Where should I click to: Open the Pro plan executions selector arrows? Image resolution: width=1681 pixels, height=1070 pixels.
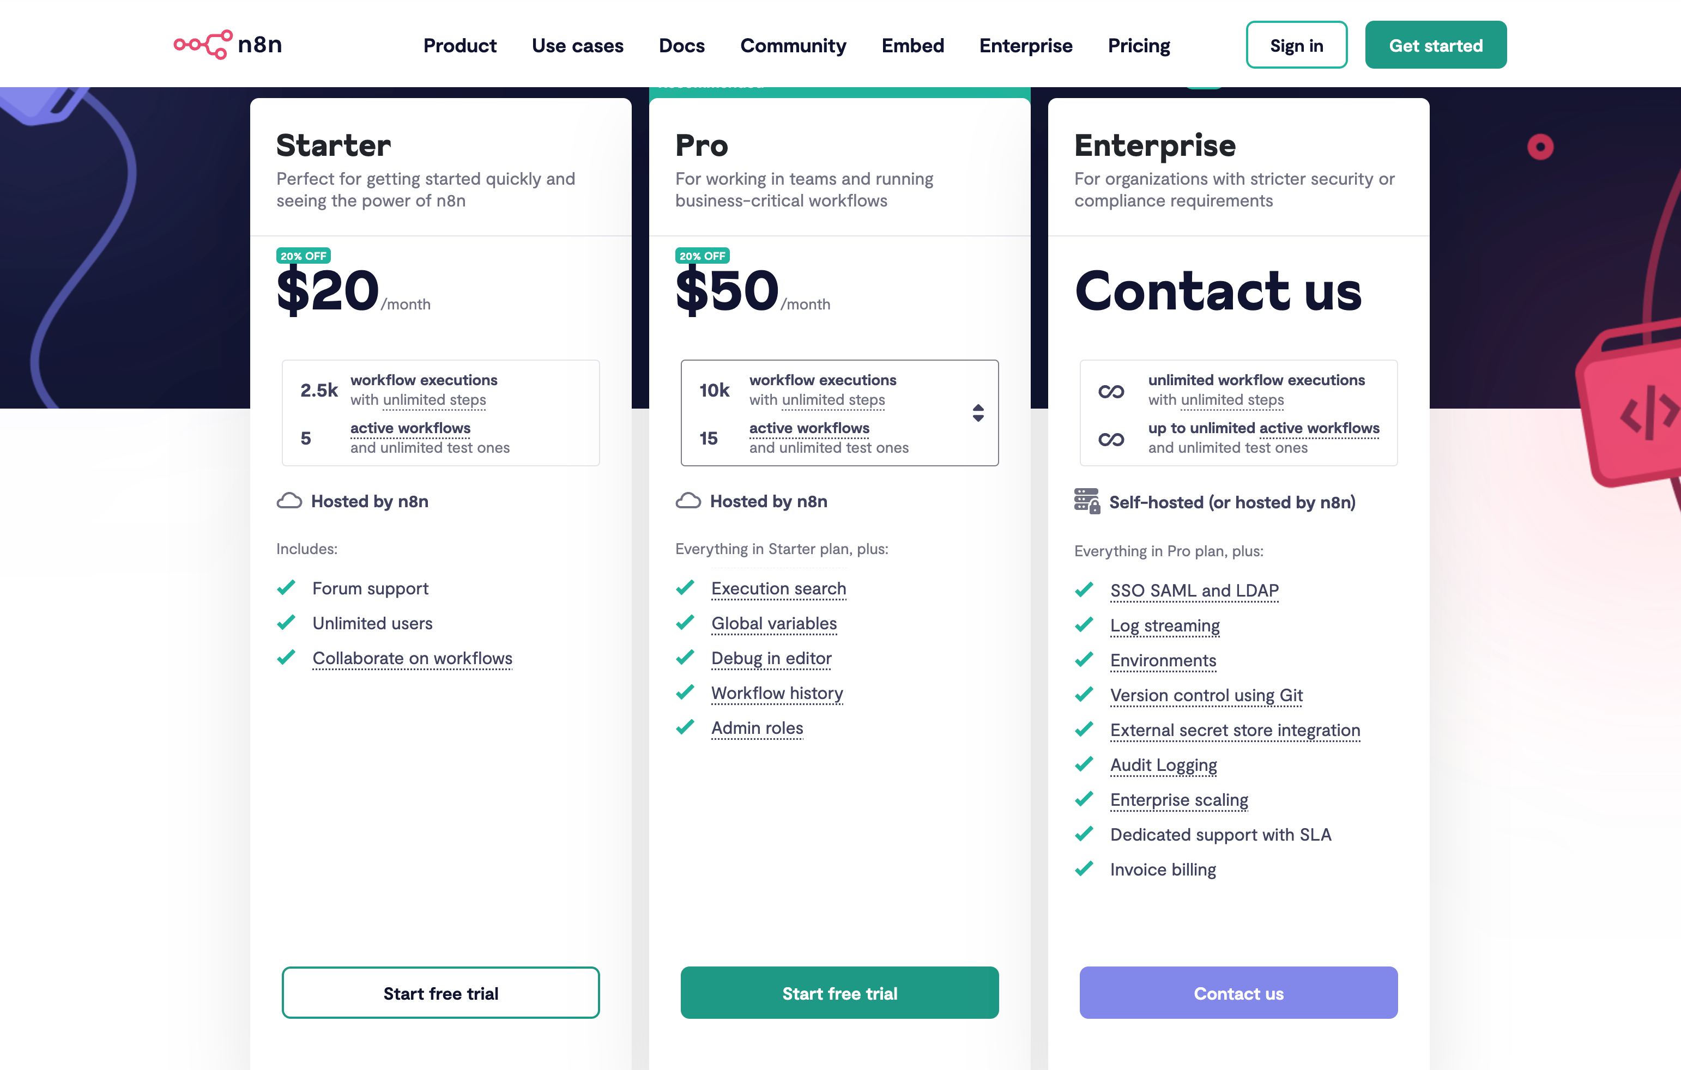[x=978, y=413]
